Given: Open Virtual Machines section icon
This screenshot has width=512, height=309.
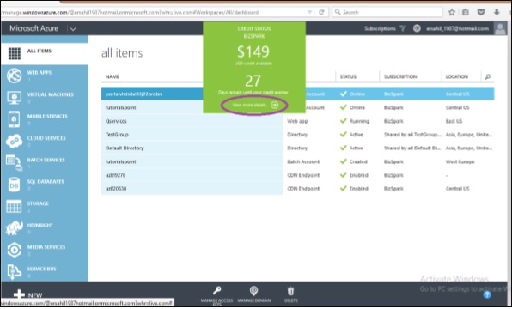Looking at the screenshot, I should click(x=14, y=98).
